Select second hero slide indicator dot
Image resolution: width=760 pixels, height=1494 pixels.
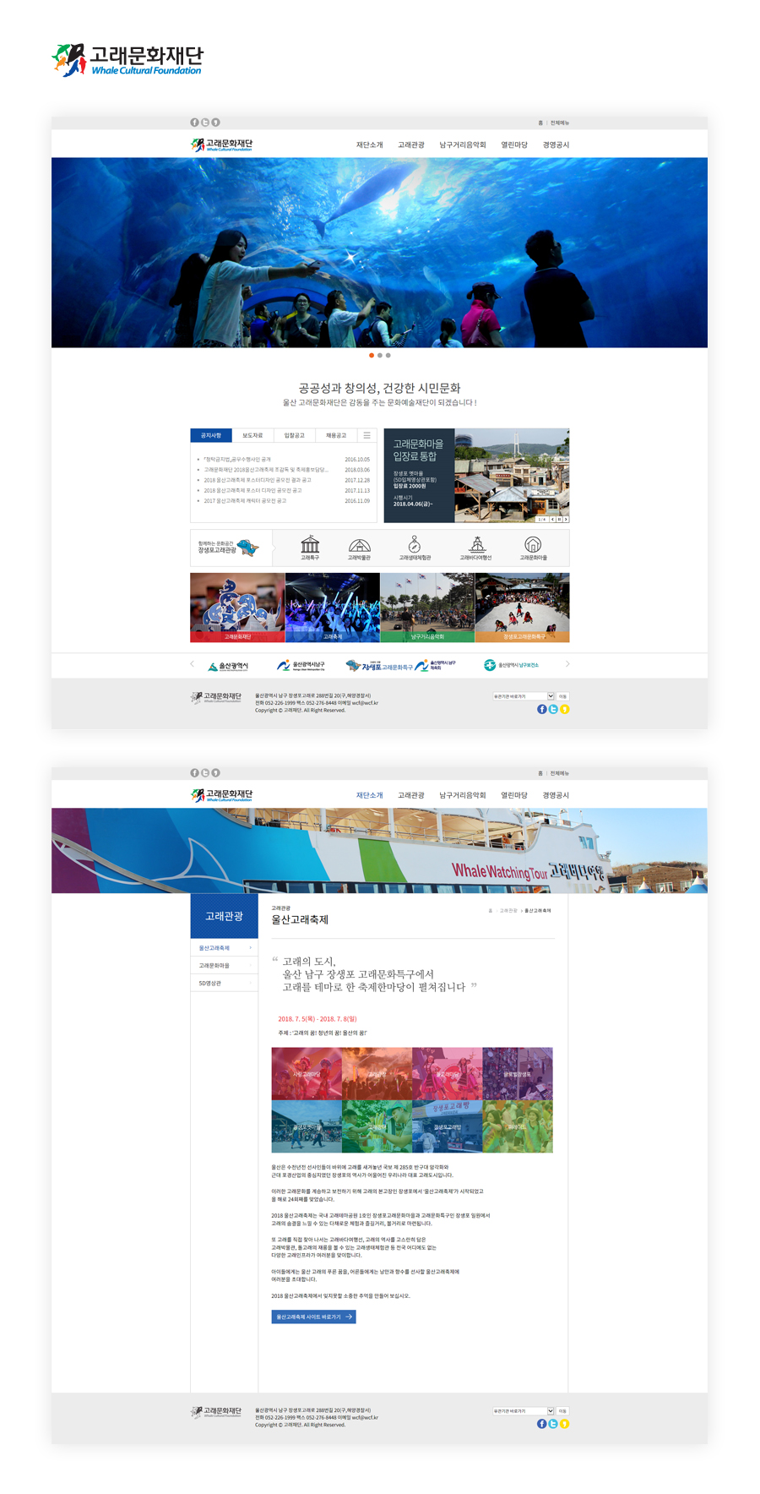pos(380,356)
